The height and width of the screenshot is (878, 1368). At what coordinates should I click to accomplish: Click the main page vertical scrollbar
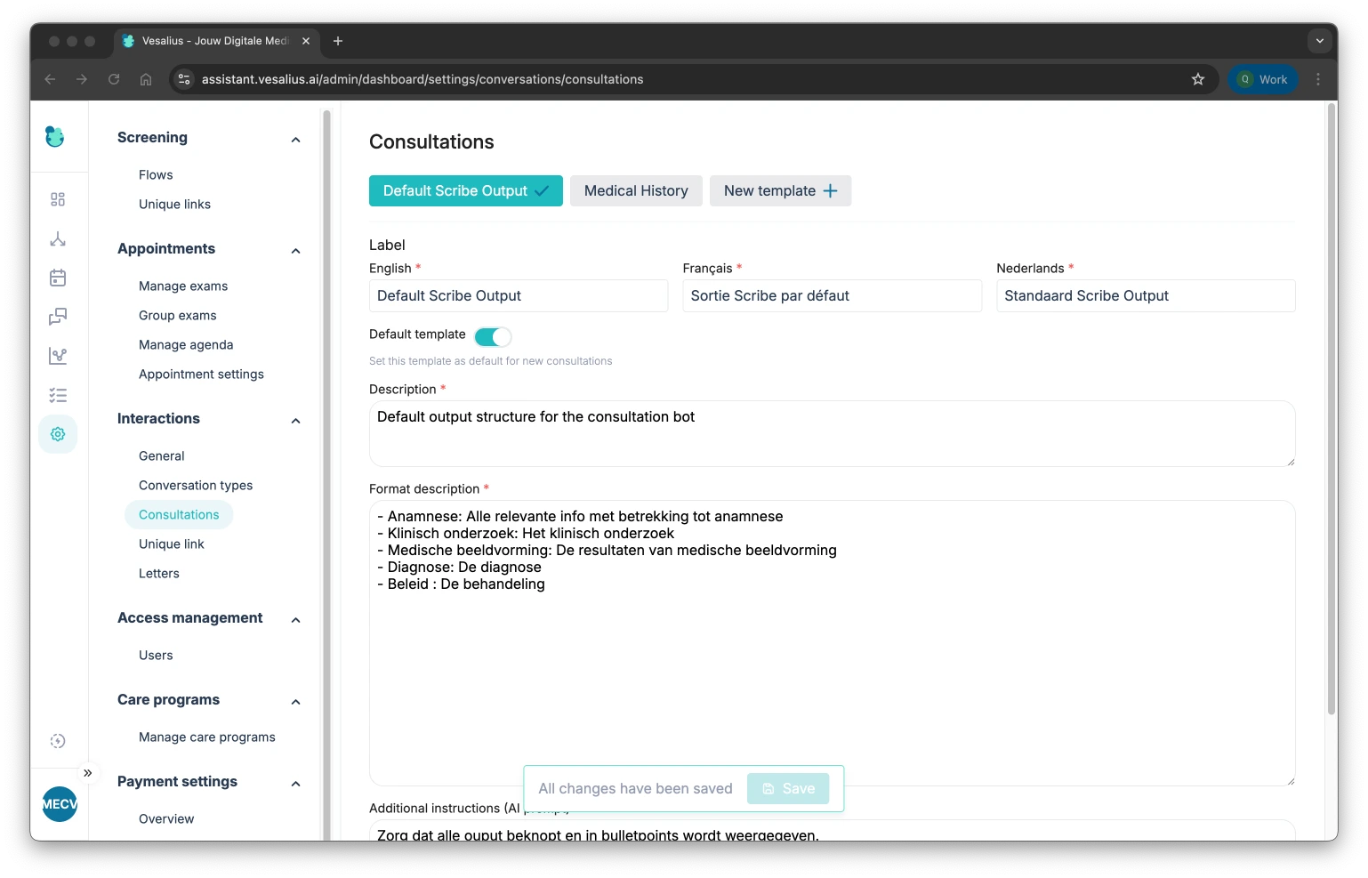coord(1331,409)
